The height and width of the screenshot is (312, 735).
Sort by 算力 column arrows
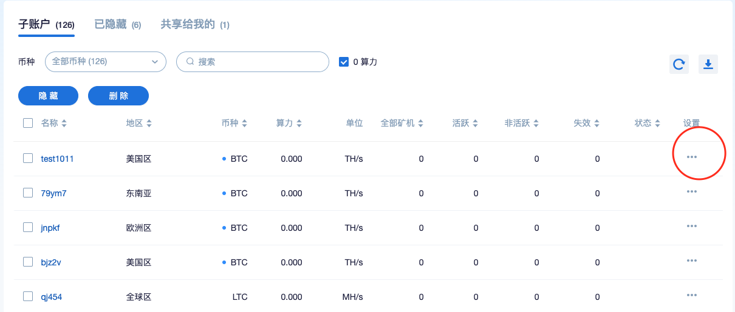pyautogui.click(x=299, y=124)
